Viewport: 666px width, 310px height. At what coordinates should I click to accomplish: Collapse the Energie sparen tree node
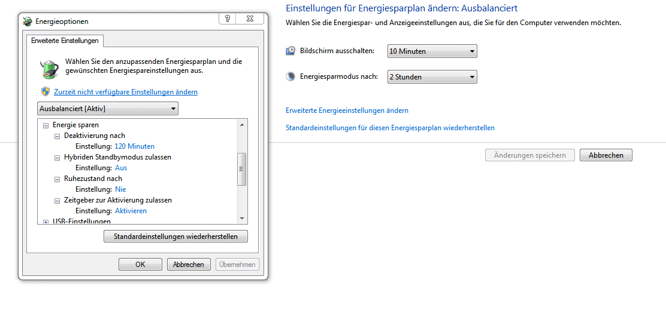coord(46,125)
